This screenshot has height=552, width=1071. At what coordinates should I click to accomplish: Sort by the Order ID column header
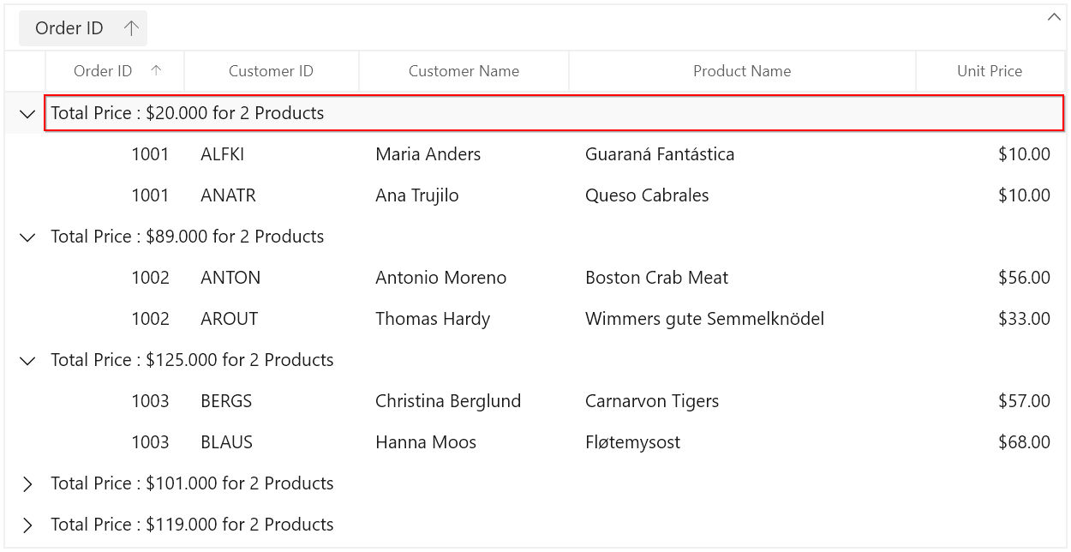pyautogui.click(x=115, y=71)
